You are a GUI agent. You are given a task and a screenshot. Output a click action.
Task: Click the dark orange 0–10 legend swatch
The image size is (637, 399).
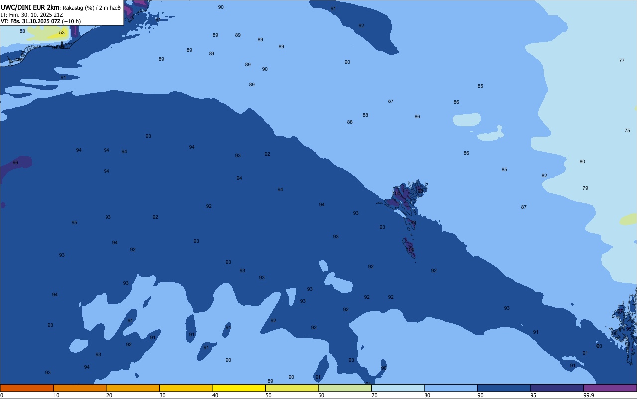pos(27,388)
